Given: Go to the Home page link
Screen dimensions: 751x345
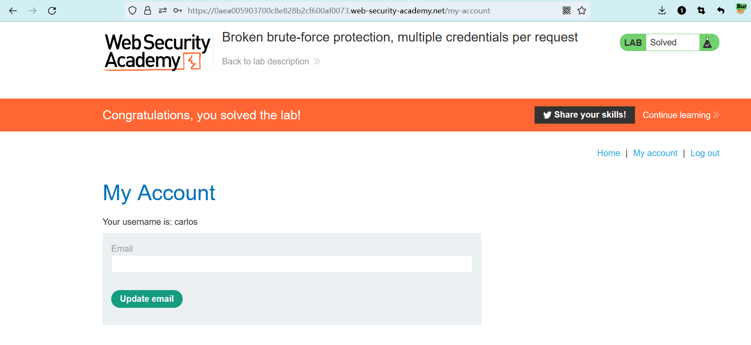Looking at the screenshot, I should pos(608,153).
